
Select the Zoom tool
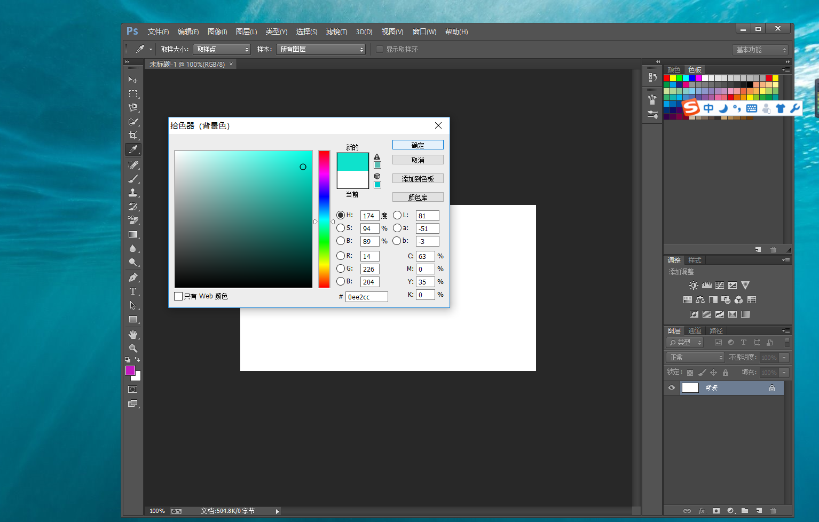(x=133, y=349)
